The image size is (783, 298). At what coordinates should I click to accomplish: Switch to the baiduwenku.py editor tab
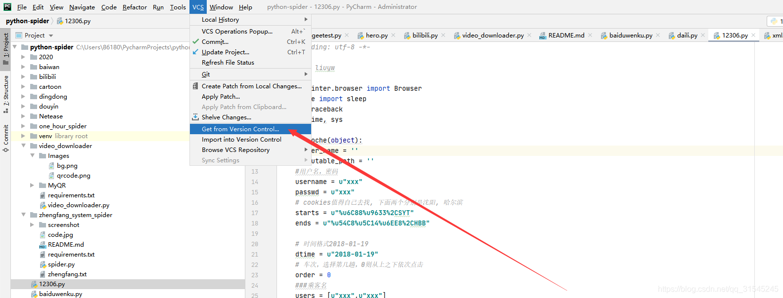631,35
